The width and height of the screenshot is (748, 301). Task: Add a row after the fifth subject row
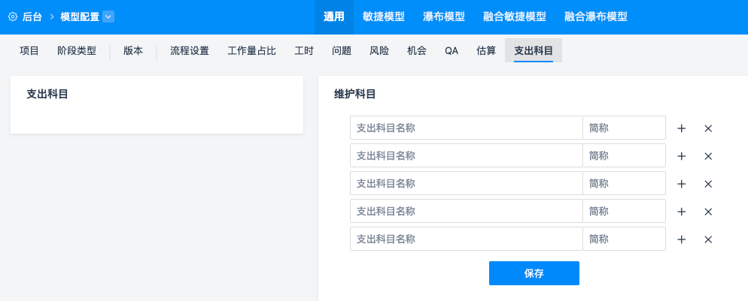682,239
